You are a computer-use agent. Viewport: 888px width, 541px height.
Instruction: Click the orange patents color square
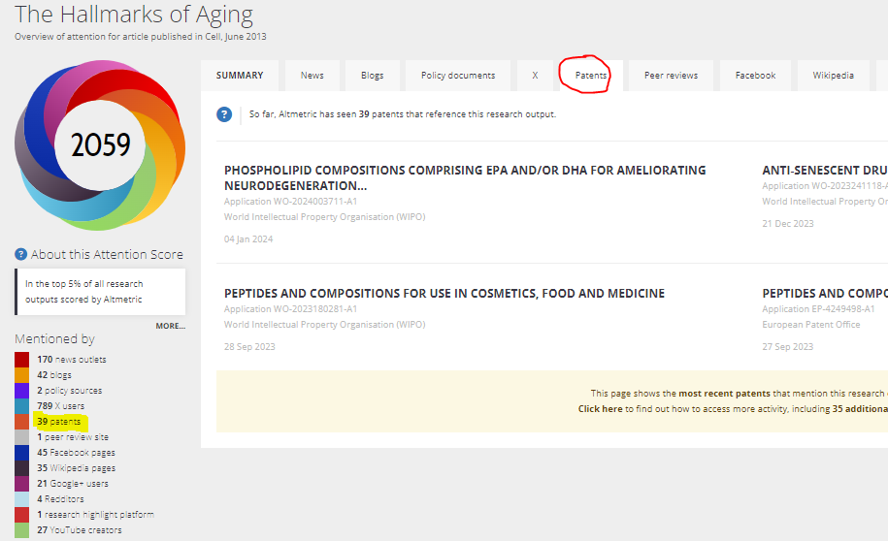click(22, 422)
